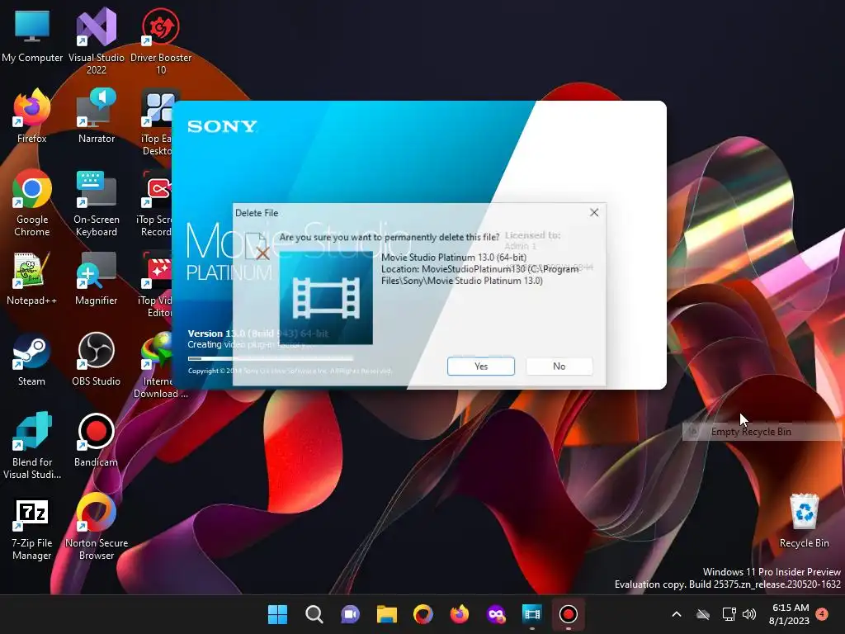845x634 pixels.
Task: Select the Visual Studio 2022 shortcut
Action: point(97,41)
